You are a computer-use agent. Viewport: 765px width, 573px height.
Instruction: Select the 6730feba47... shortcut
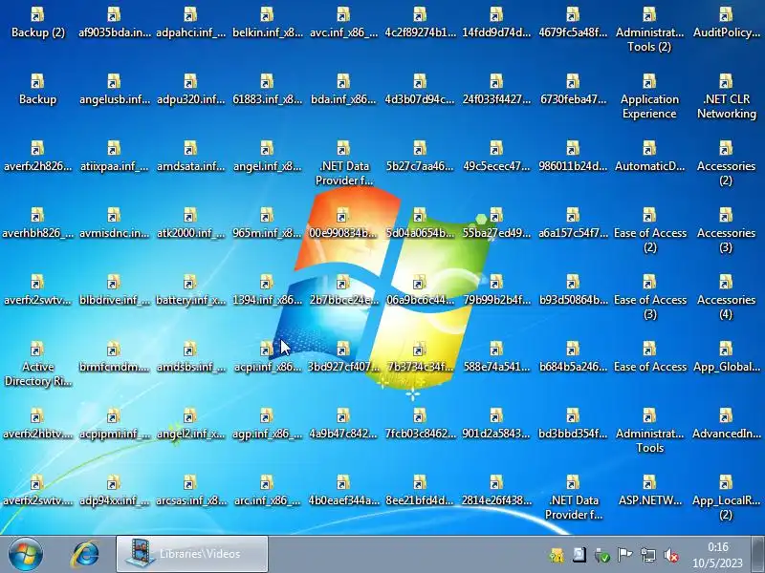tap(573, 90)
